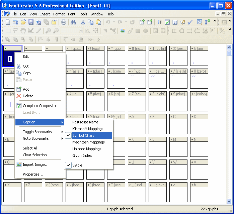This screenshot has height=214, width=234.
Task: Open the Font menu
Action: [72, 14]
